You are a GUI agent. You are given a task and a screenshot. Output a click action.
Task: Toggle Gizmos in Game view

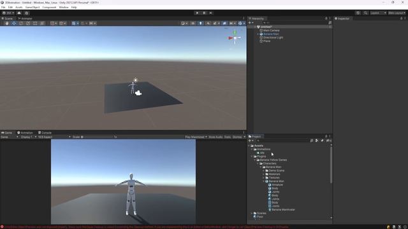[237, 137]
